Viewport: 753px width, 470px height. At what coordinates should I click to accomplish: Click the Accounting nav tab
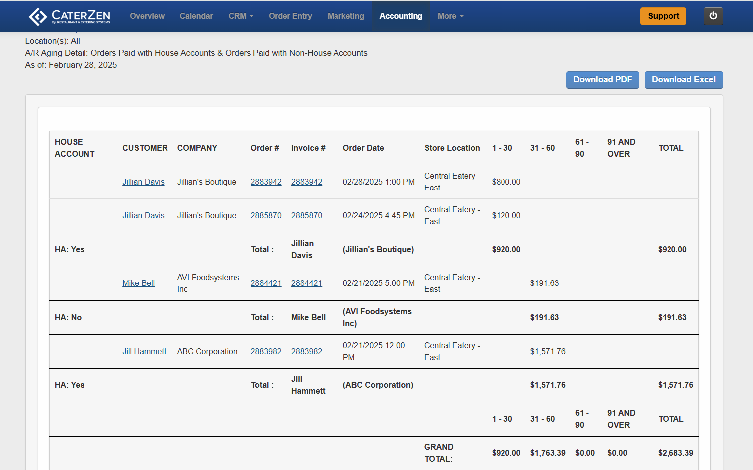point(401,16)
